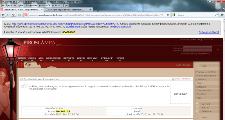225x120 pixels.
Task: Open the Endi user link
Action: point(177,79)
